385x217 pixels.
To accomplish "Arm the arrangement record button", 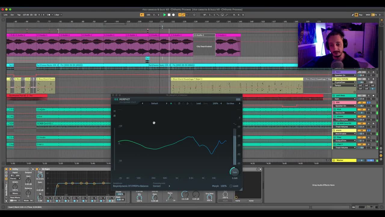I will coord(173,15).
